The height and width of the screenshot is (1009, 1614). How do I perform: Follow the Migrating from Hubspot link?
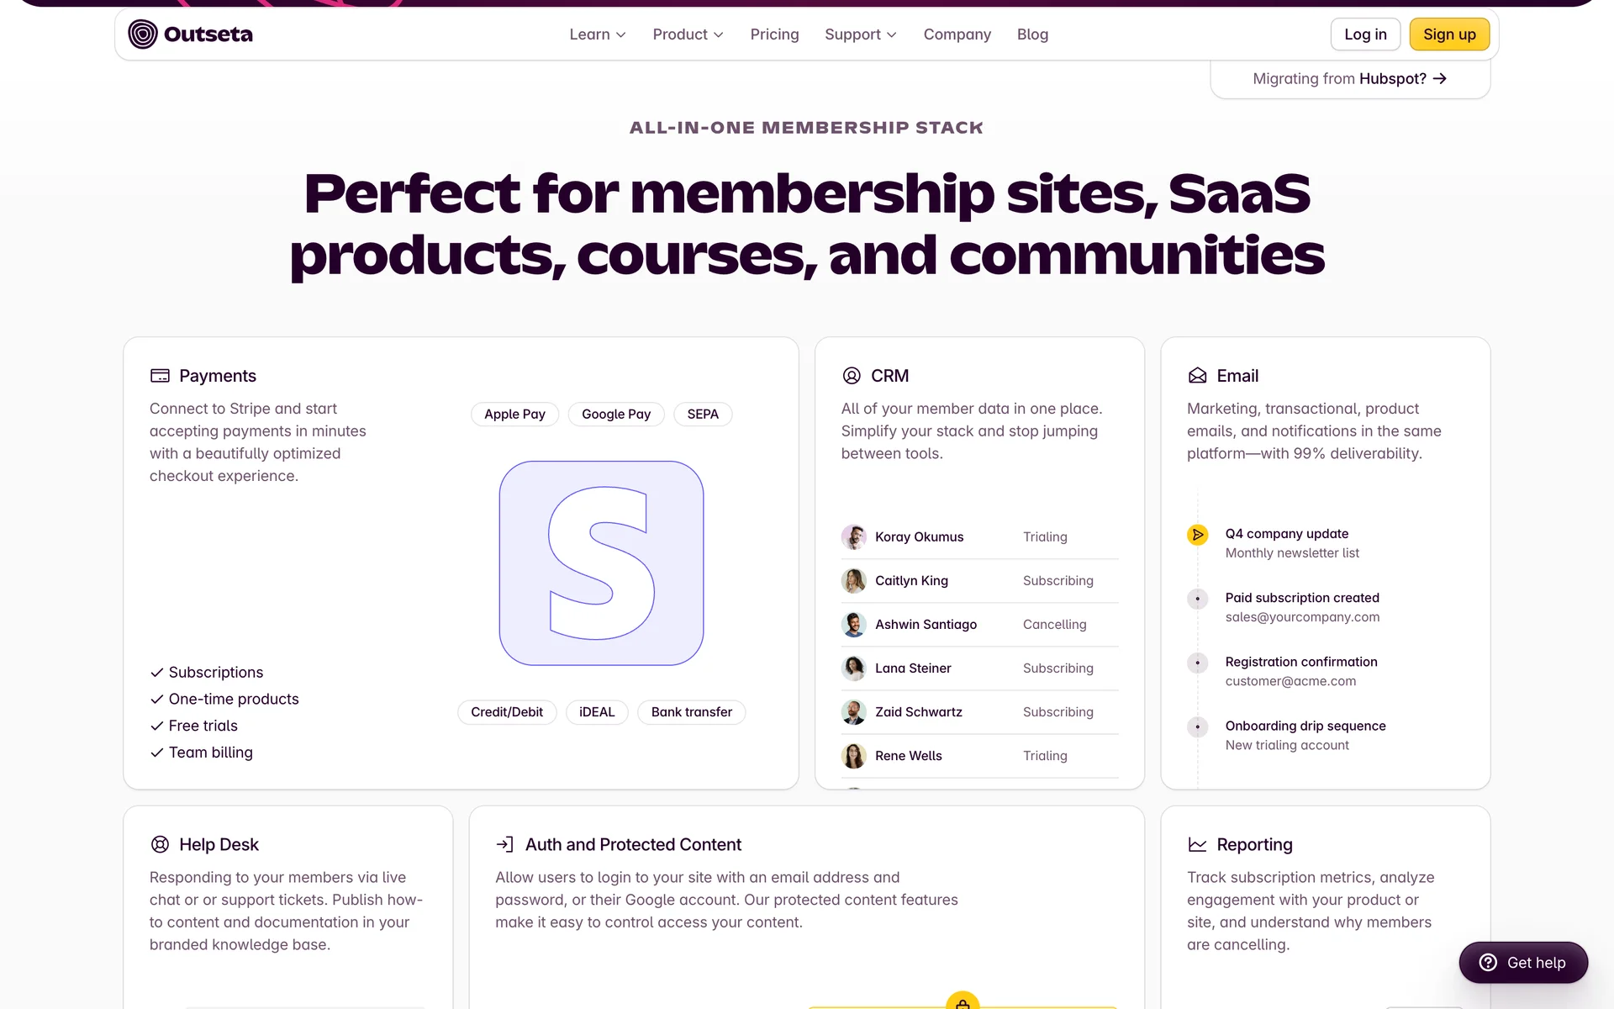point(1349,79)
